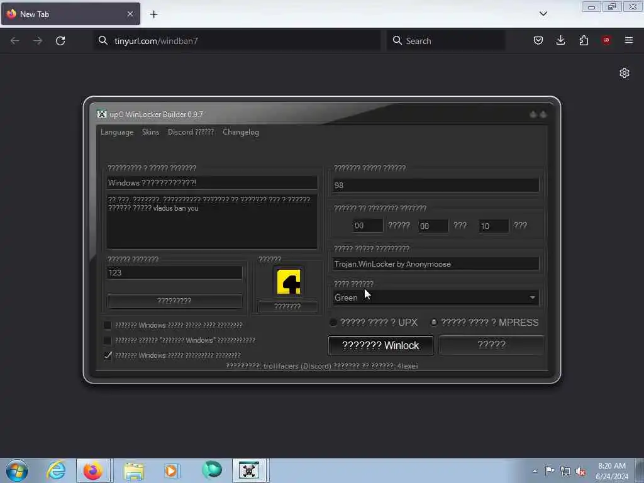Select the MPRESS radio button
The height and width of the screenshot is (483, 644).
pos(434,323)
